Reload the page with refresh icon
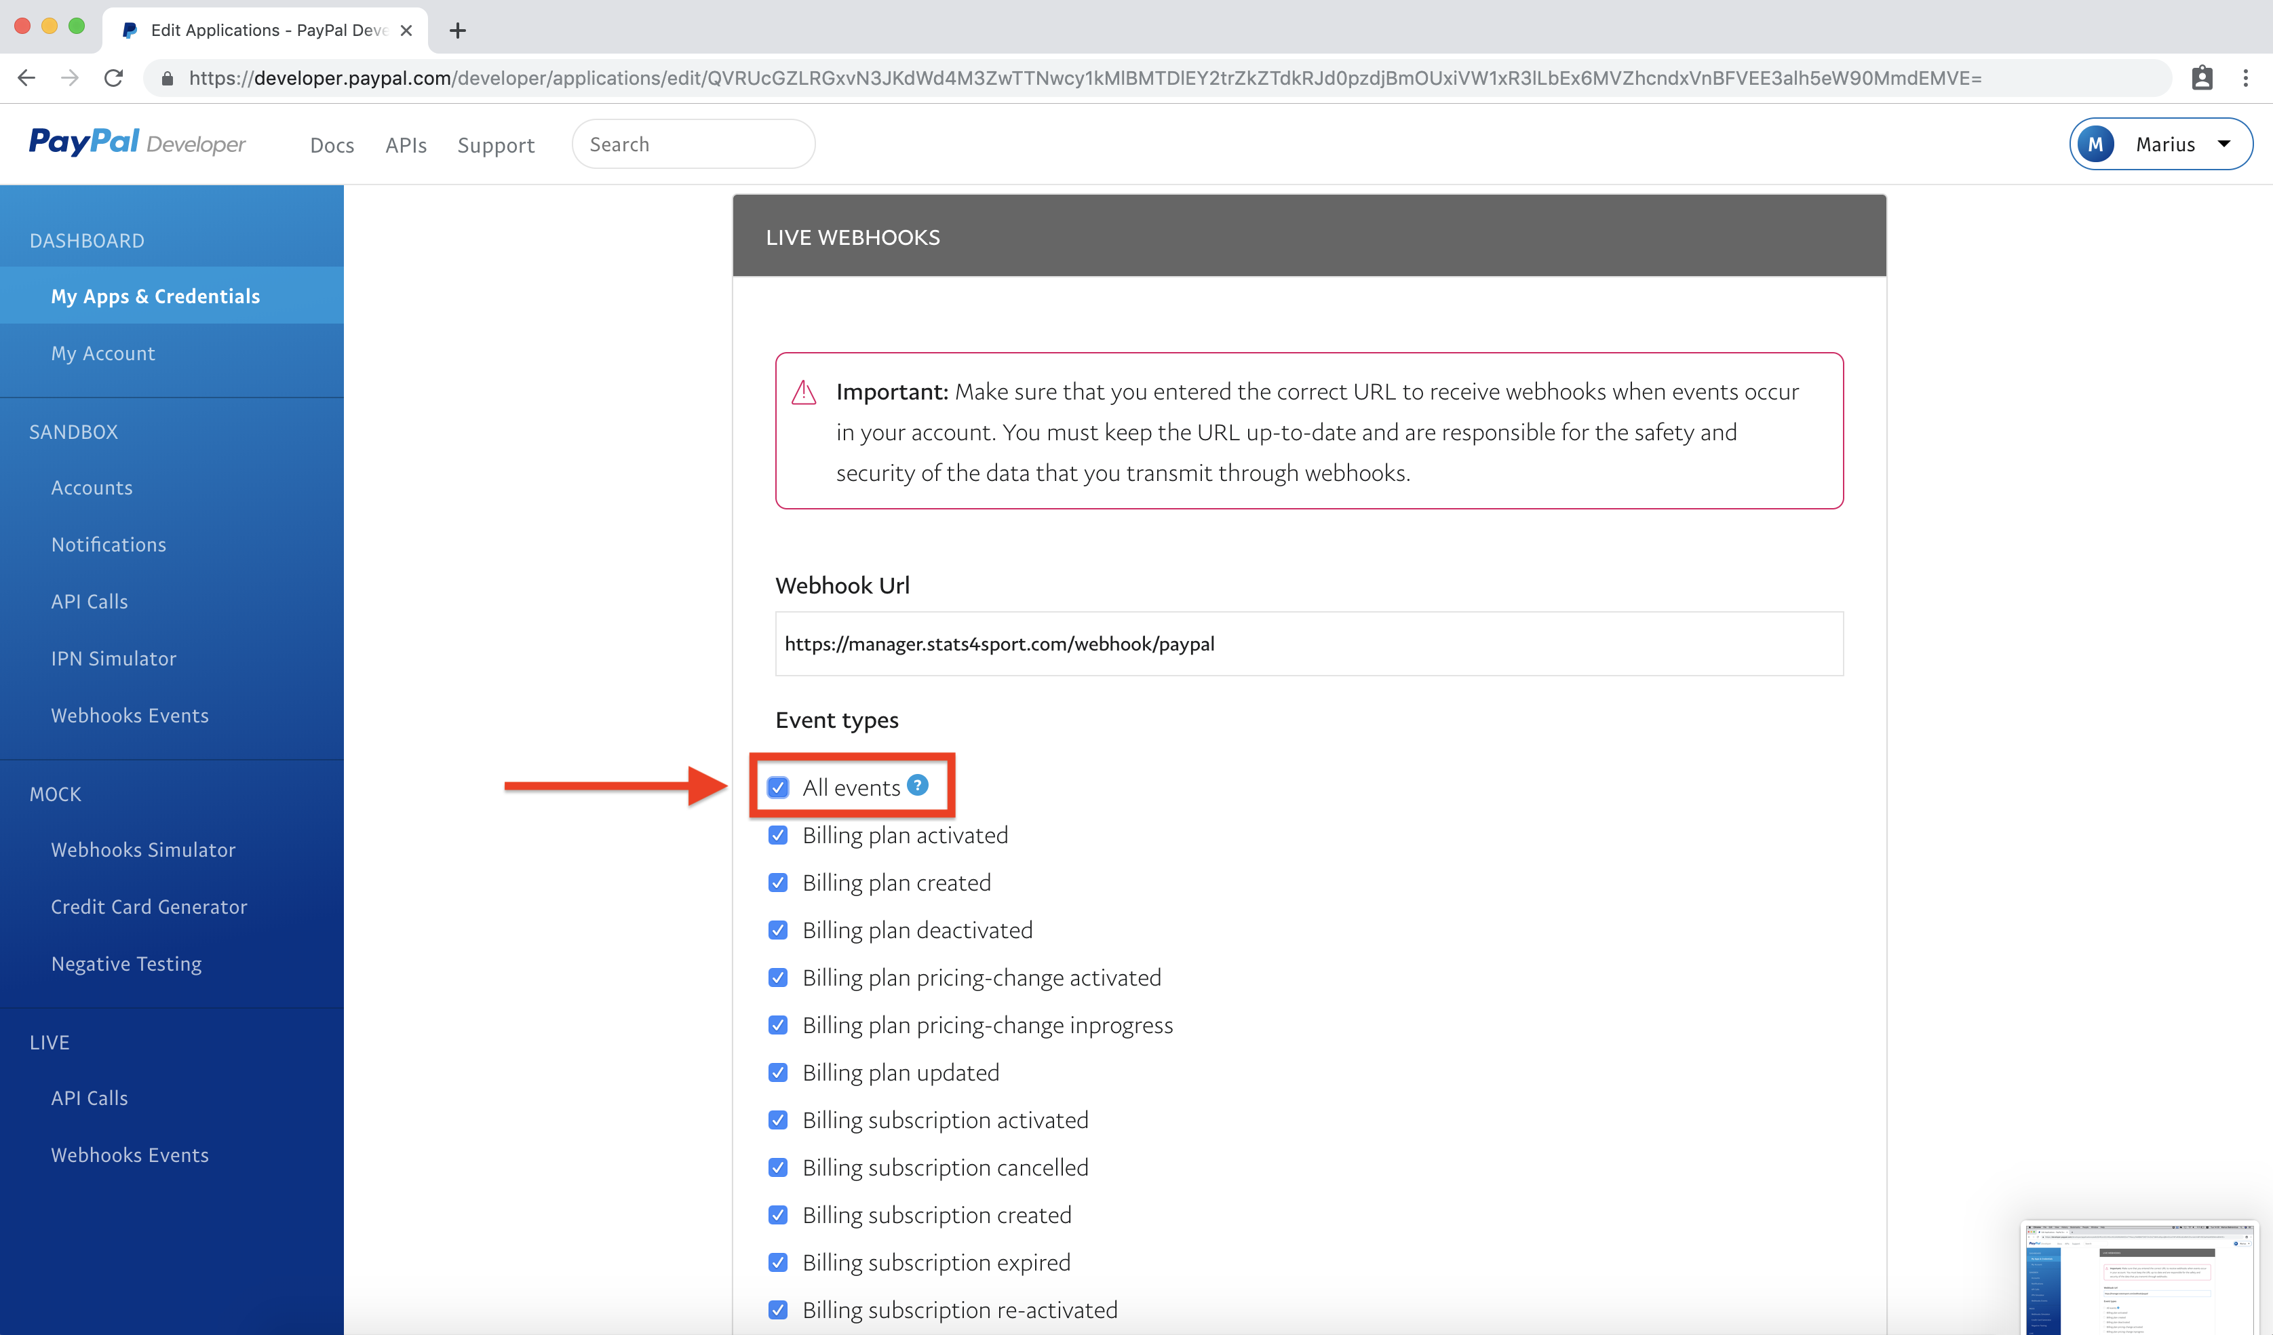The image size is (2273, 1335). point(114,79)
